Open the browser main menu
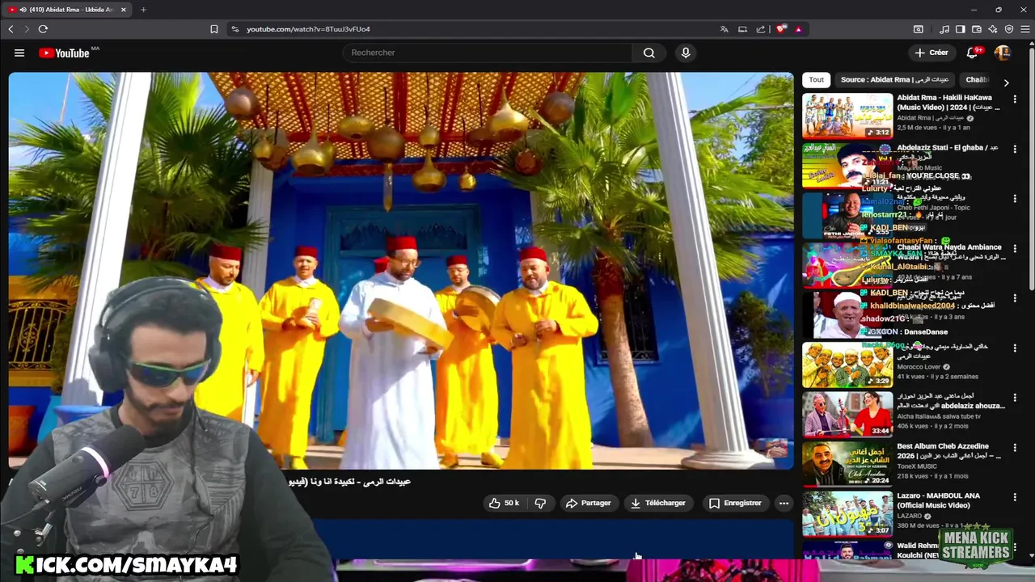 click(x=1025, y=29)
